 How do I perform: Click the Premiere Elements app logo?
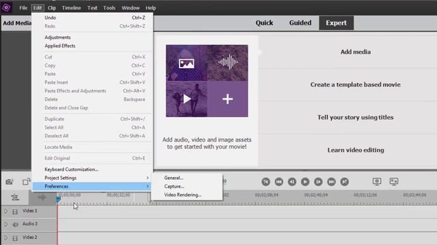[x=6, y=7]
